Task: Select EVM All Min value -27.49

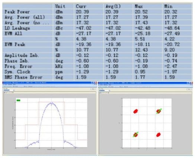Action: pos(172,33)
